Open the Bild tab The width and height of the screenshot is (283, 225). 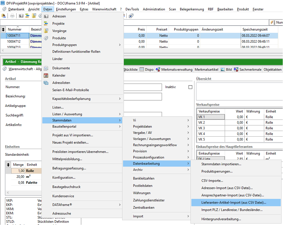226,70
